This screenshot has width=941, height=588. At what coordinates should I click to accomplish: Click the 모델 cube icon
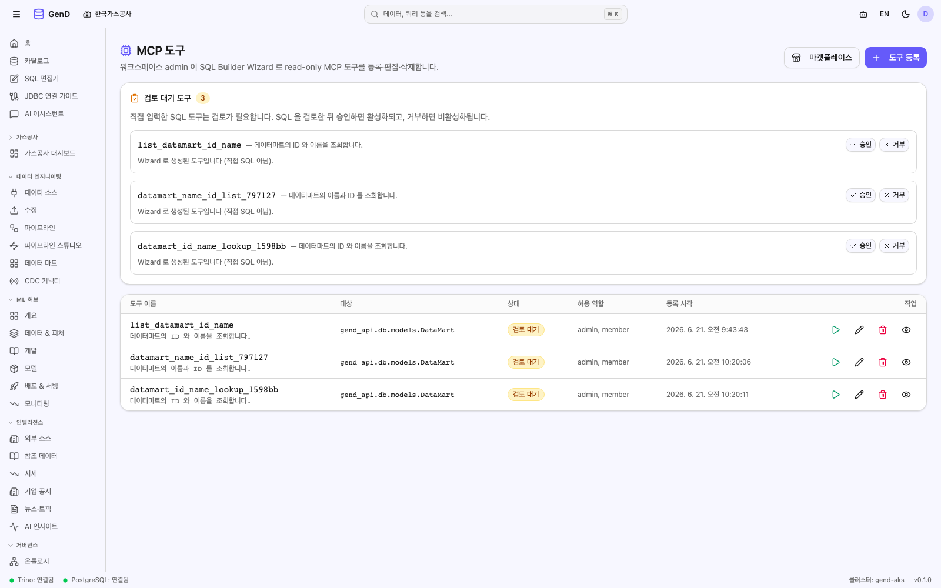pyautogui.click(x=14, y=369)
